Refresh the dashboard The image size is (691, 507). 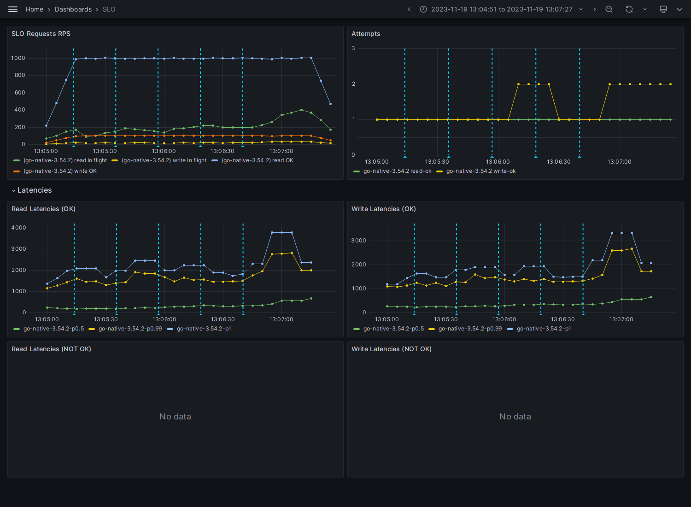[629, 9]
